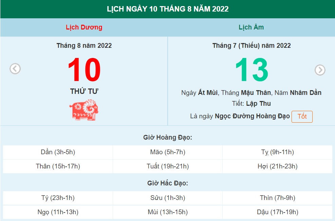Click the 'Tốt' rating badge
The image size is (335, 221).
tap(302, 116)
